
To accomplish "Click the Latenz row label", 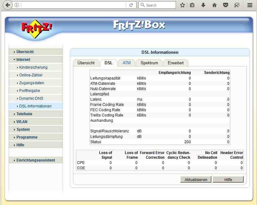I will (x=96, y=99).
